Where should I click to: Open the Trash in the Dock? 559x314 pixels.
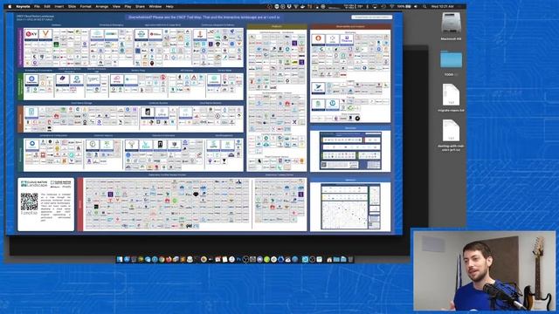(350, 260)
